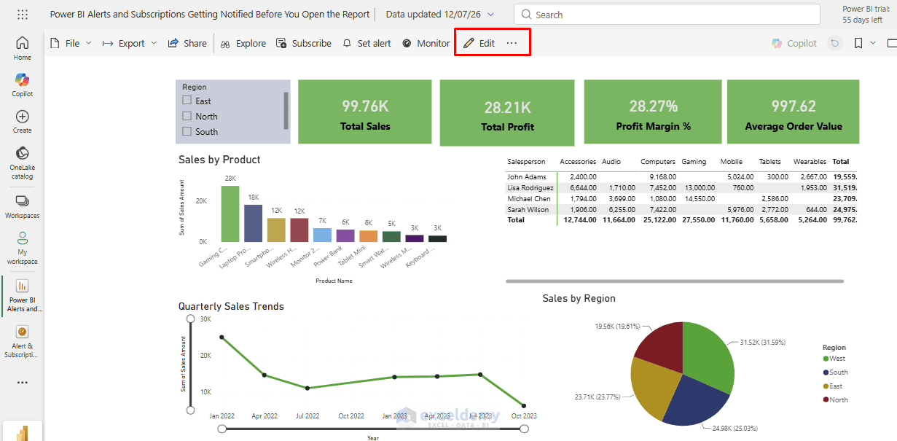This screenshot has width=897, height=441.
Task: Click the South legend color marker
Action: pos(826,372)
